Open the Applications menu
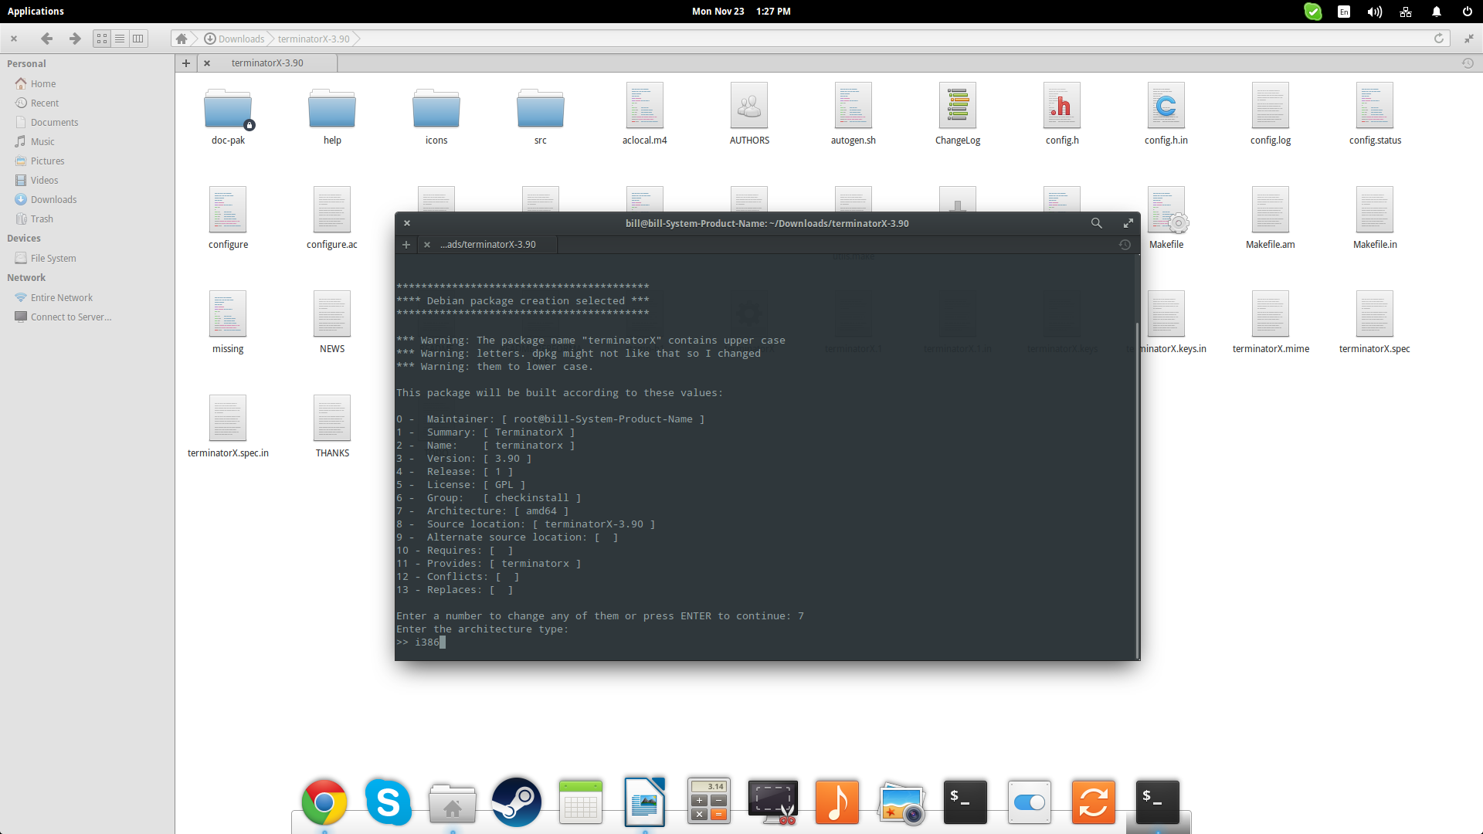The height and width of the screenshot is (834, 1483). [x=36, y=12]
